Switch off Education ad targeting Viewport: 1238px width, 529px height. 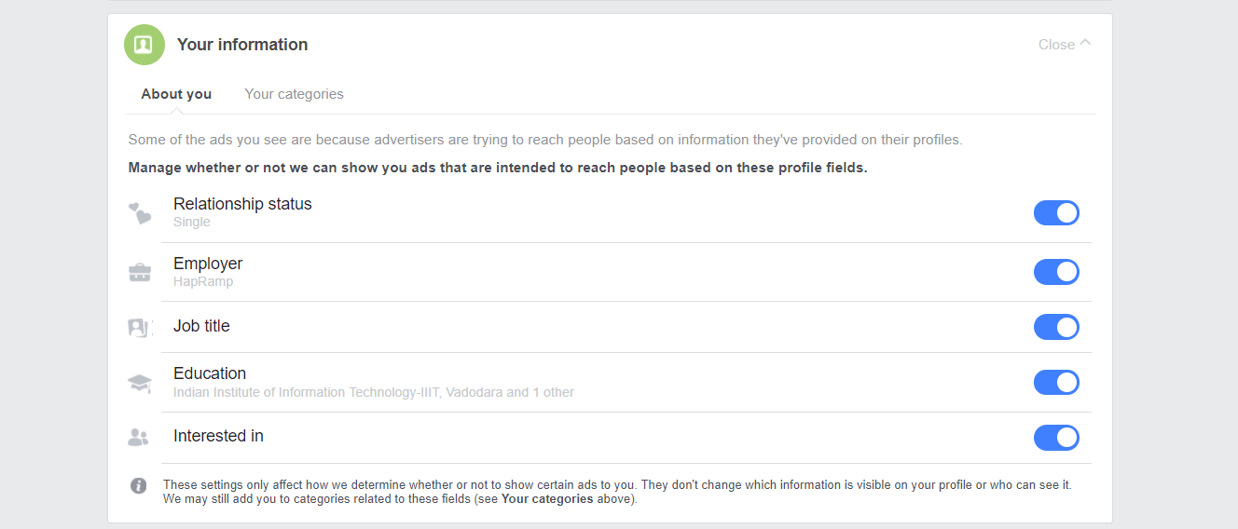(x=1056, y=383)
